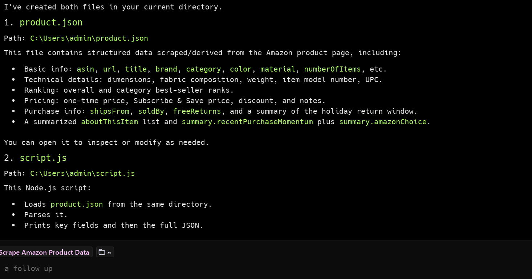Click the numberOfItems token
Viewport: 532px width, 279px height.
coord(332,69)
